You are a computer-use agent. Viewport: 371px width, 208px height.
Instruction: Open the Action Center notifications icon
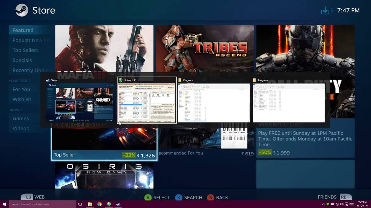346,204
